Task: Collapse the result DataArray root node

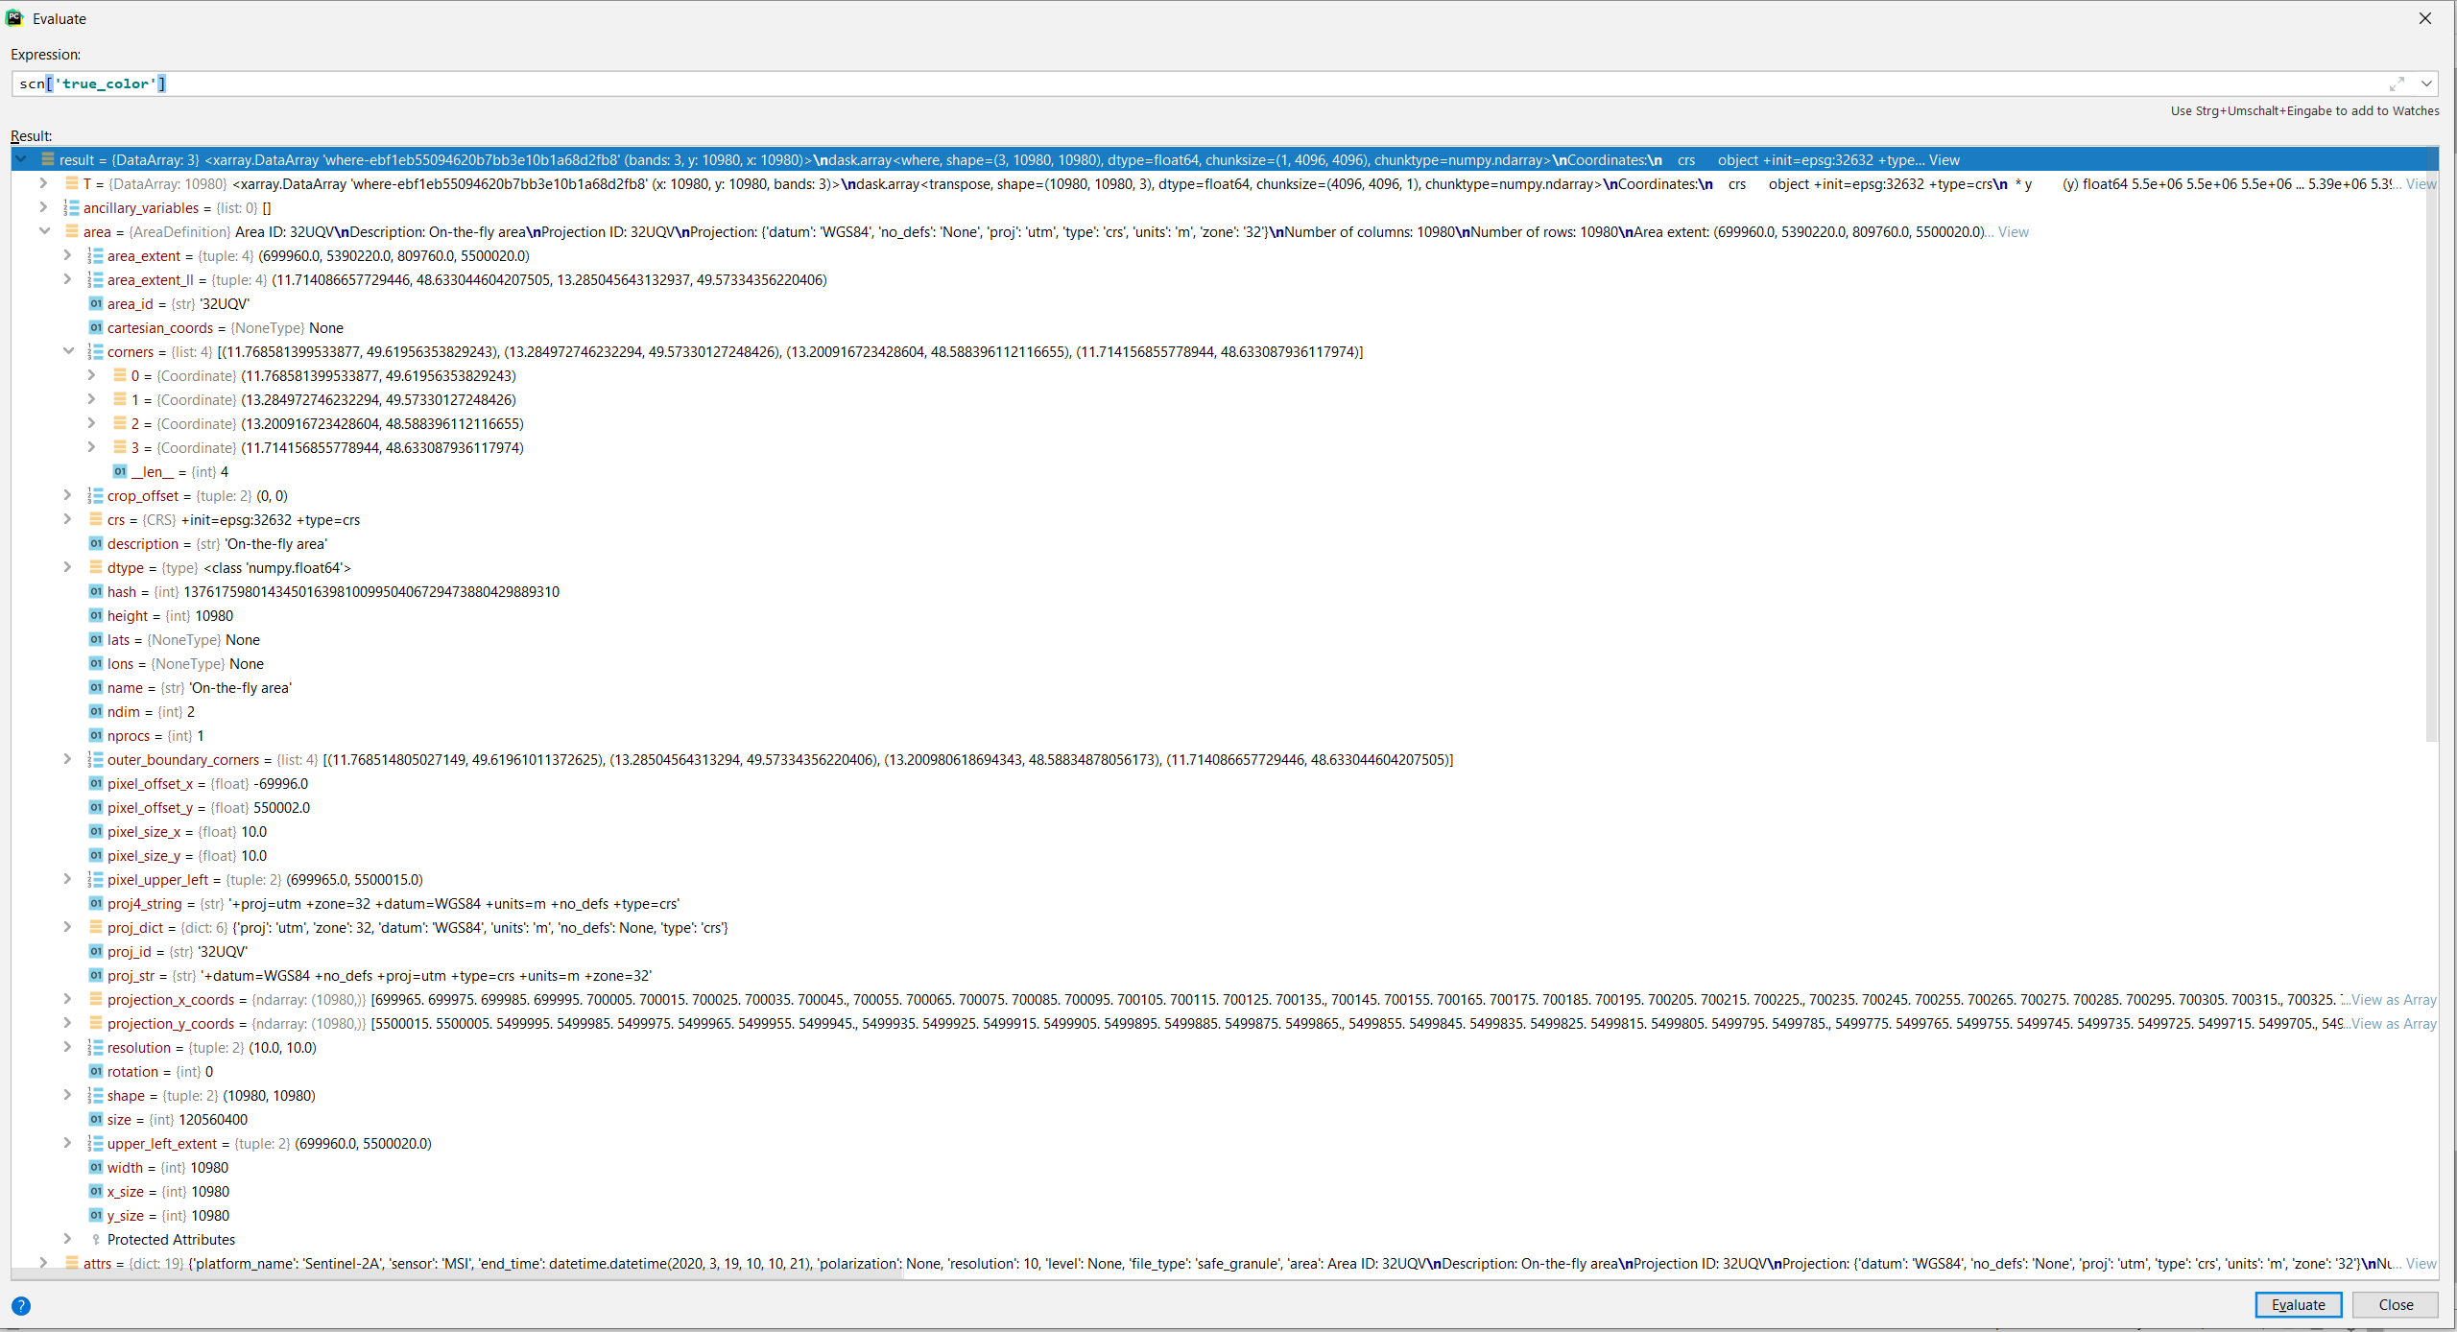Action: (x=21, y=159)
